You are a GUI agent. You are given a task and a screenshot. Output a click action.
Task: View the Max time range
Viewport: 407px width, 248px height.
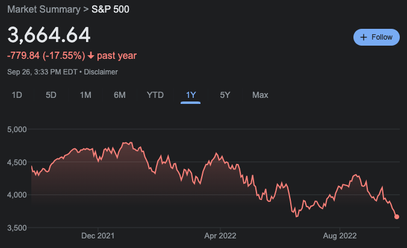(x=260, y=95)
